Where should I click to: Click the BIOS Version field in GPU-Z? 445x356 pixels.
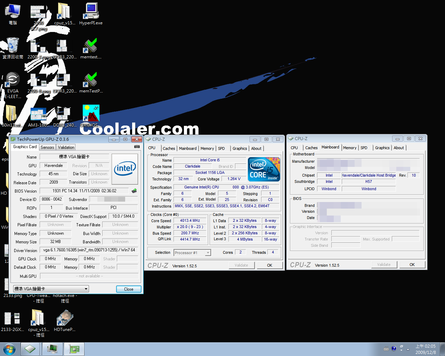(84, 191)
